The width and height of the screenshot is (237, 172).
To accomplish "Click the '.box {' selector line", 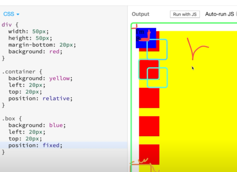I will point(12,118).
